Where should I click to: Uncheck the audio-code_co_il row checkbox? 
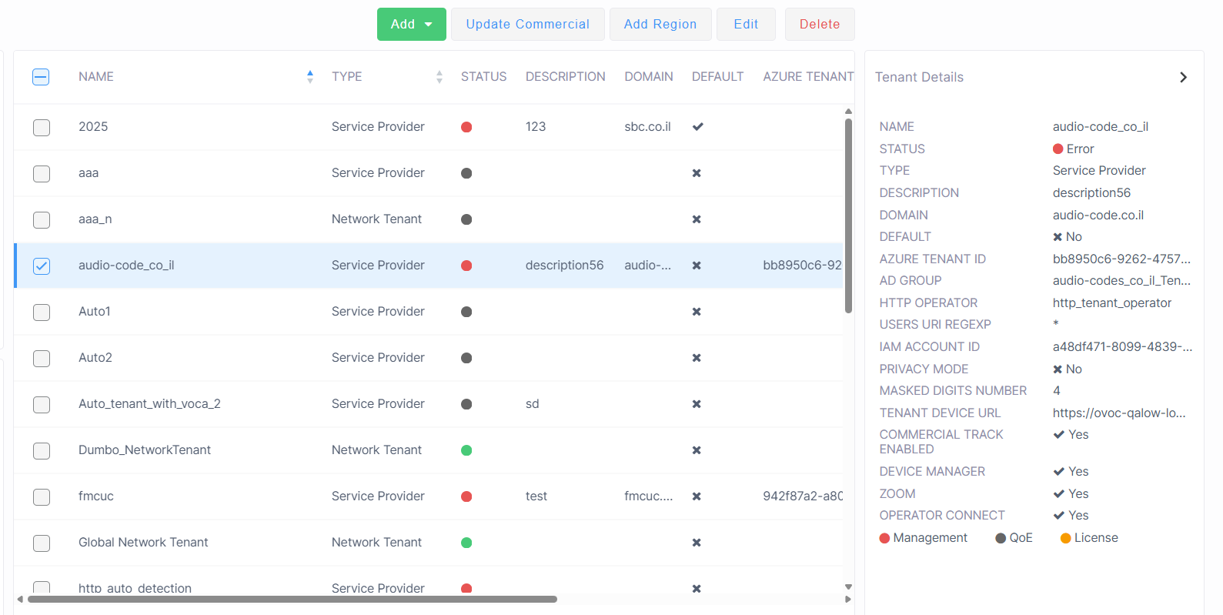(42, 266)
